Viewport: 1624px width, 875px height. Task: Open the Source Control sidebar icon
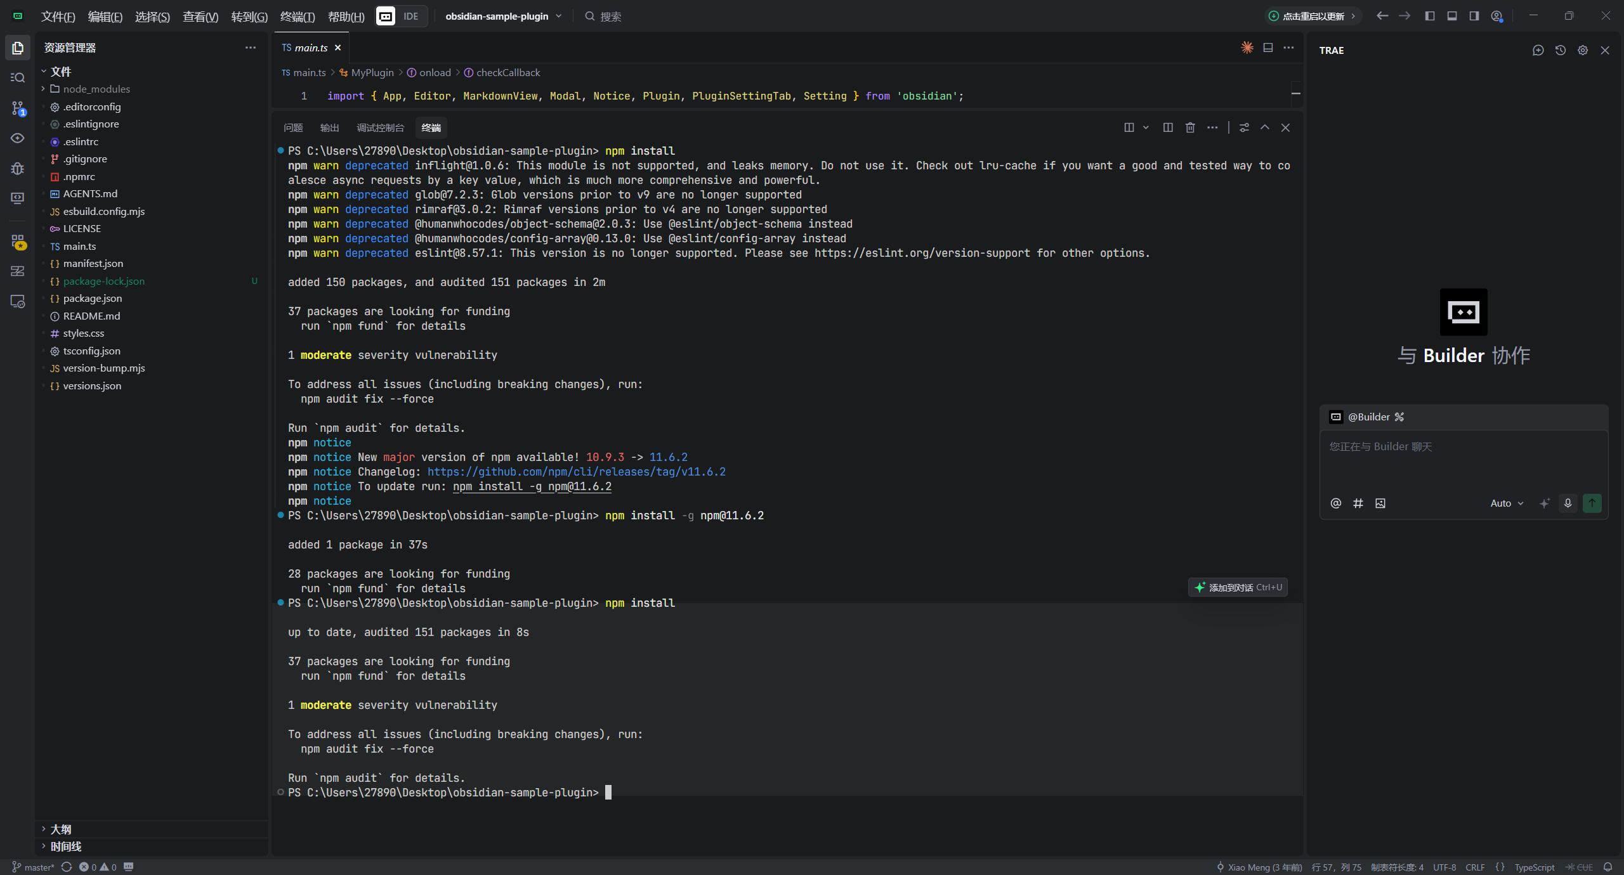[x=18, y=108]
